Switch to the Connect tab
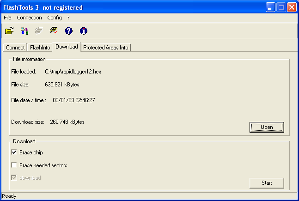 point(15,48)
